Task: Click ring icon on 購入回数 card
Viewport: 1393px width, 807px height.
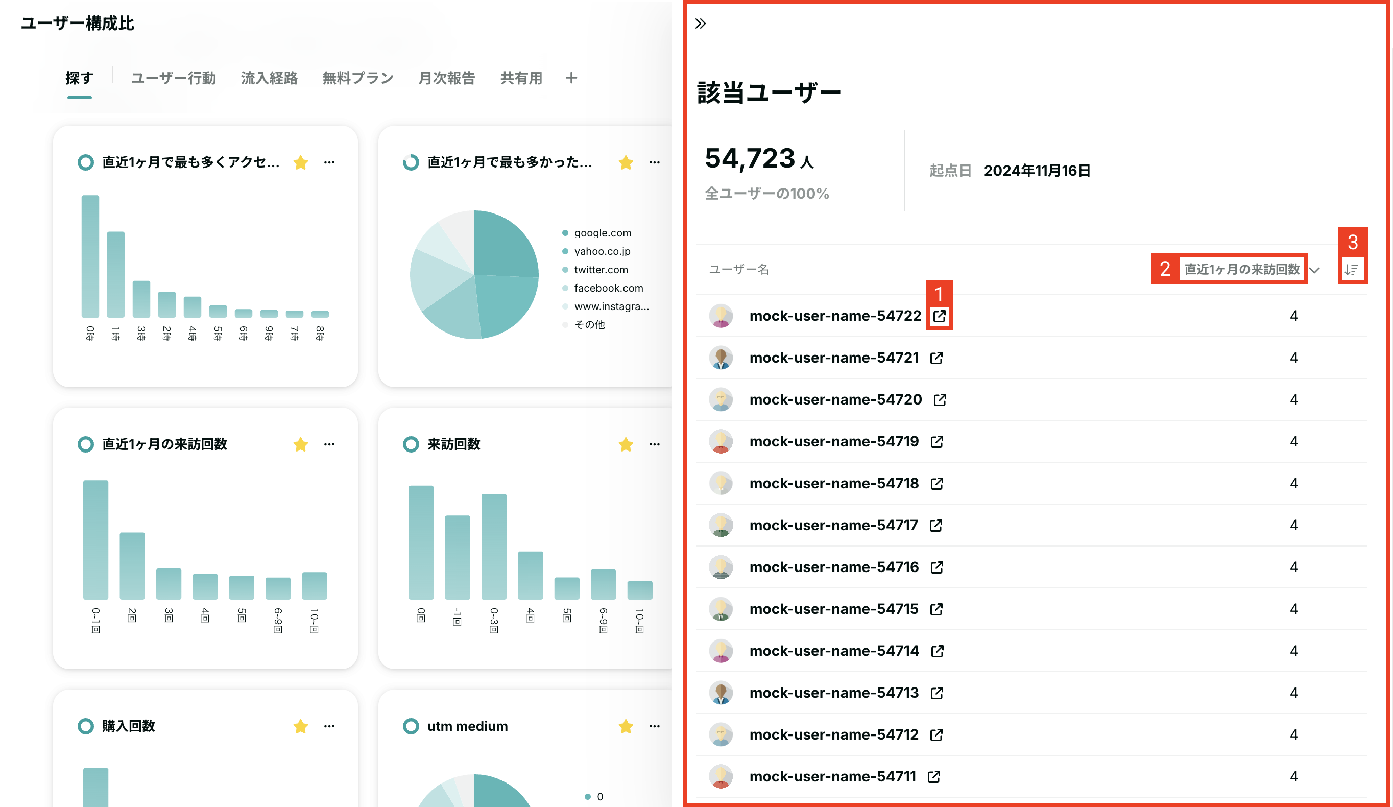Action: pos(86,726)
